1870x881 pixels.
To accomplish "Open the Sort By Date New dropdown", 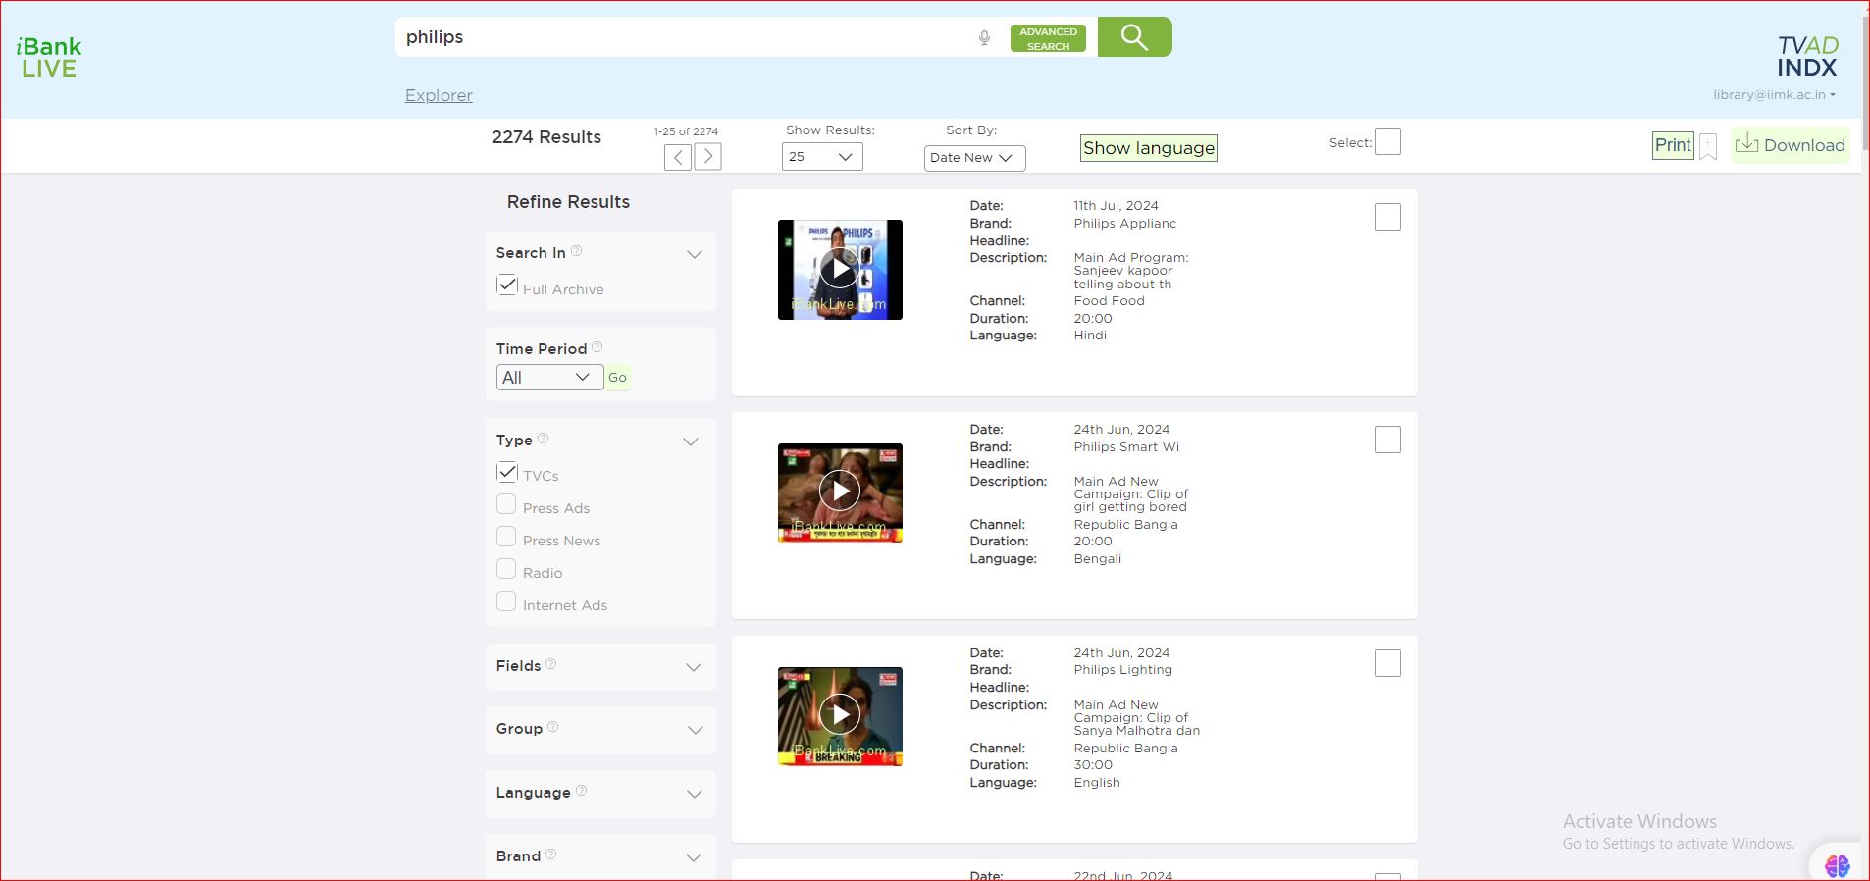I will (x=974, y=158).
